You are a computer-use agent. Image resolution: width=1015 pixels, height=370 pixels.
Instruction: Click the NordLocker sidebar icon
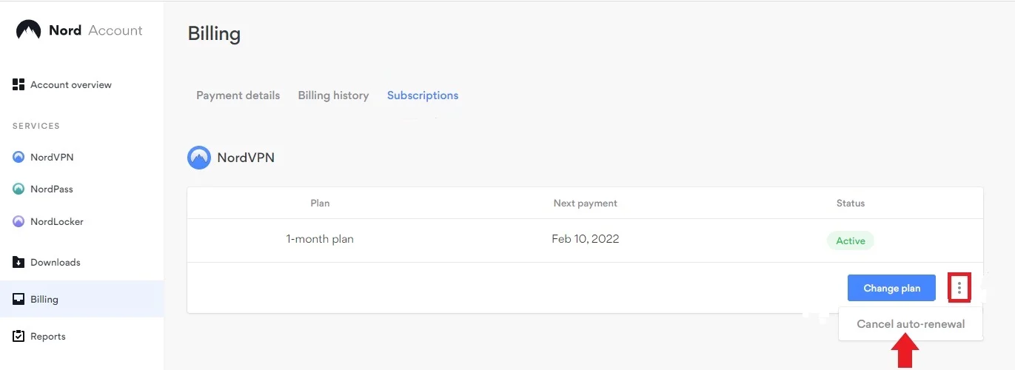tap(19, 221)
